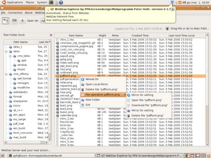This screenshot has width=211, height=158.
Task: Collapse the cms_latex folder in tree
Action: (10, 56)
